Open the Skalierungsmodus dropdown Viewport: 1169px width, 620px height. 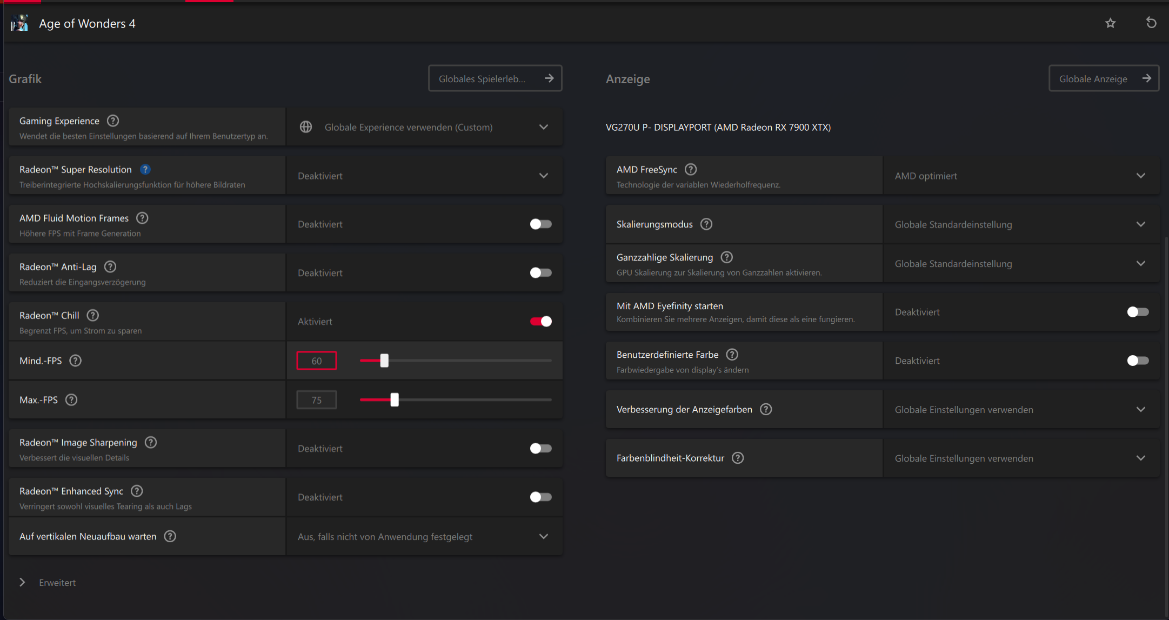pyautogui.click(x=1021, y=224)
